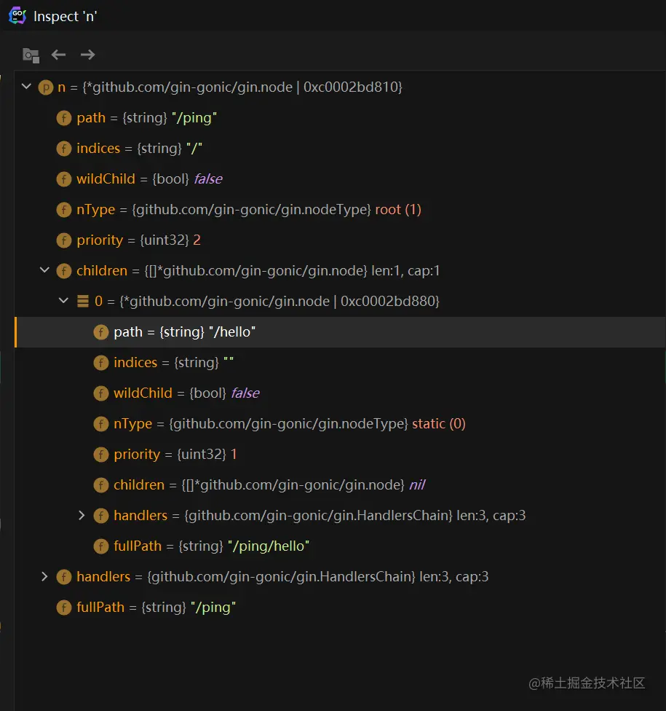The image size is (666, 711).
Task: Click the italic nil value of children
Action: [417, 484]
